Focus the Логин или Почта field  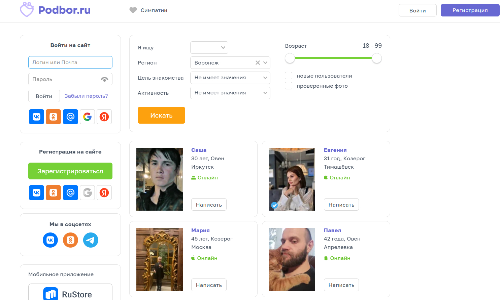(x=70, y=62)
